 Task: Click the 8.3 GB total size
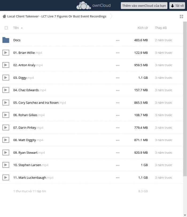click(143, 191)
